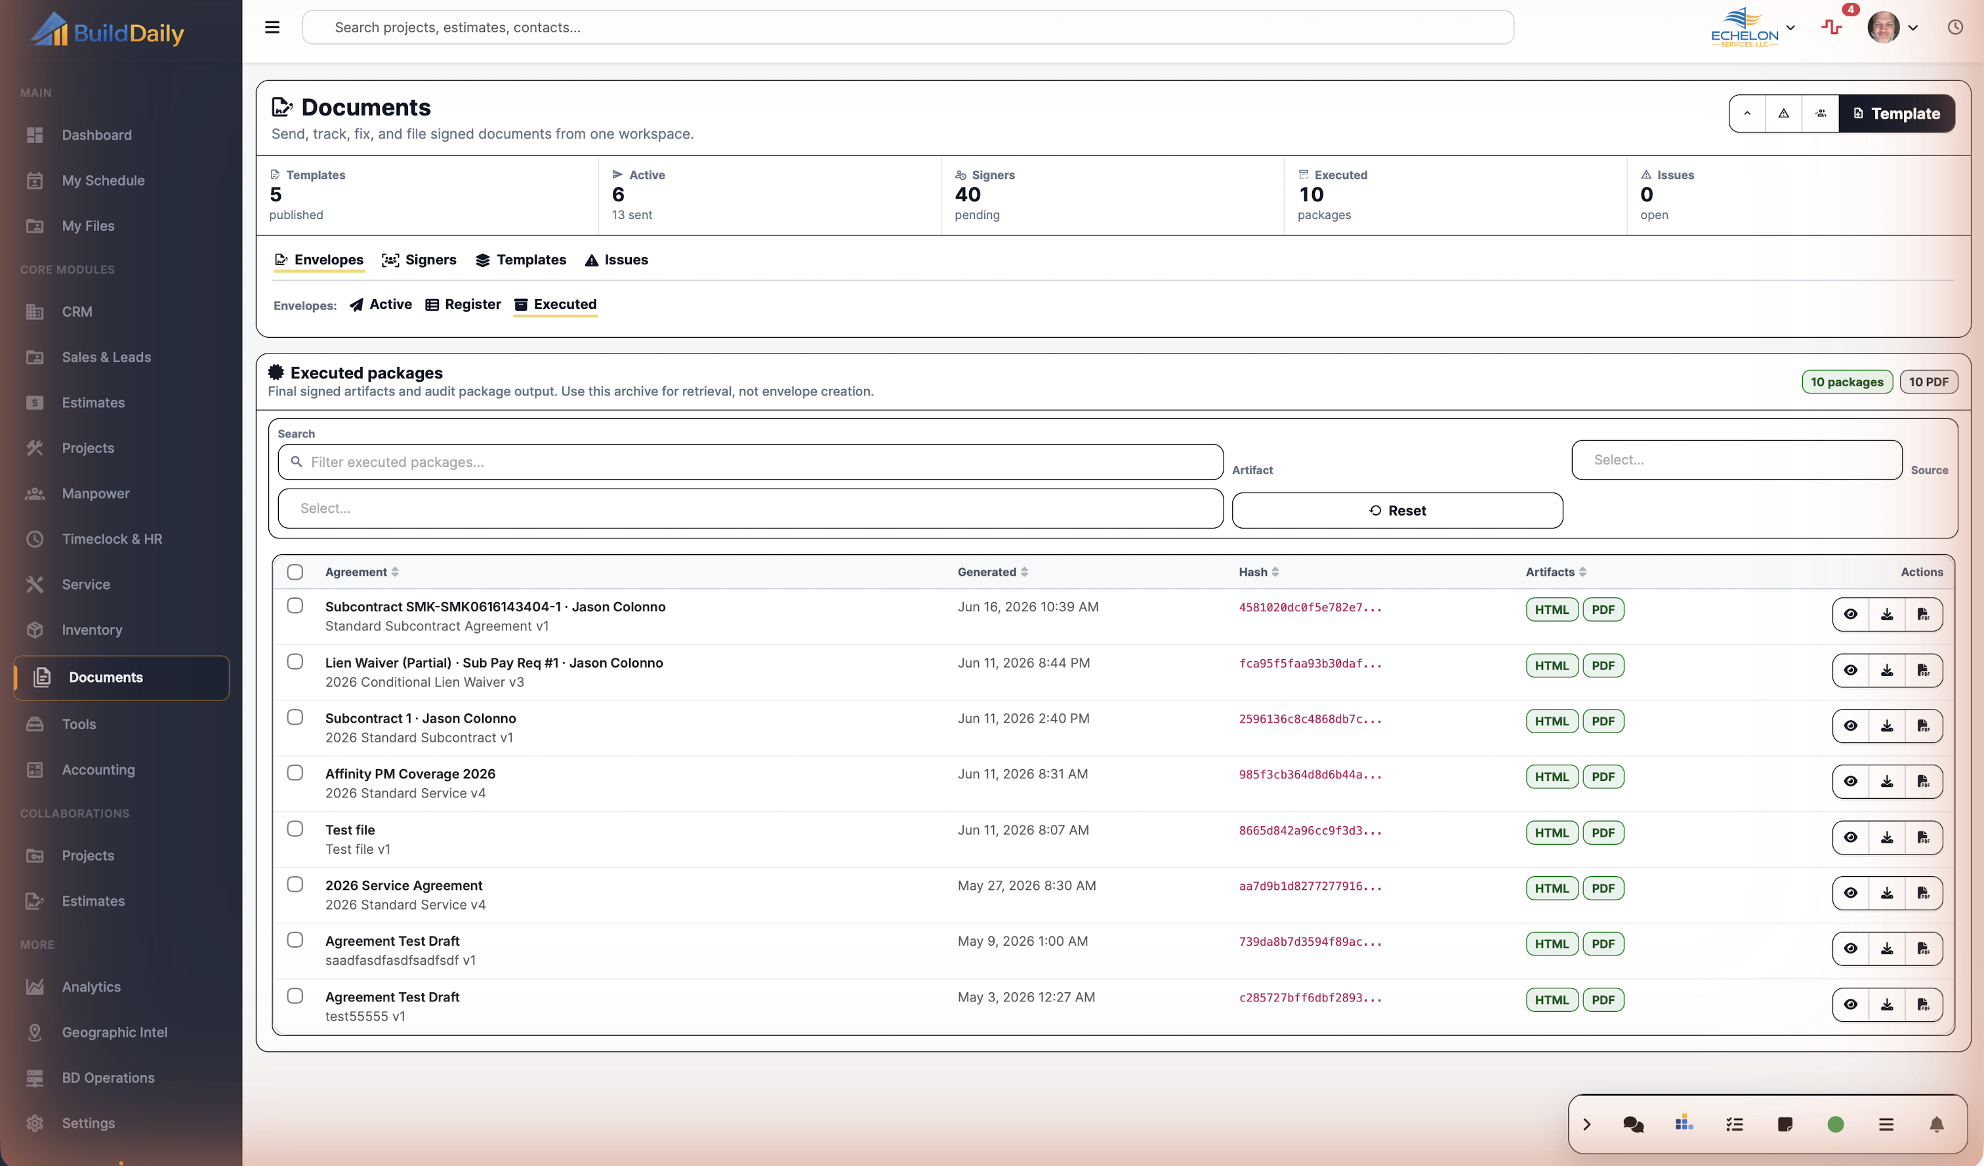Switch to the Templates tab
Viewport: 1984px width, 1166px height.
click(x=520, y=260)
